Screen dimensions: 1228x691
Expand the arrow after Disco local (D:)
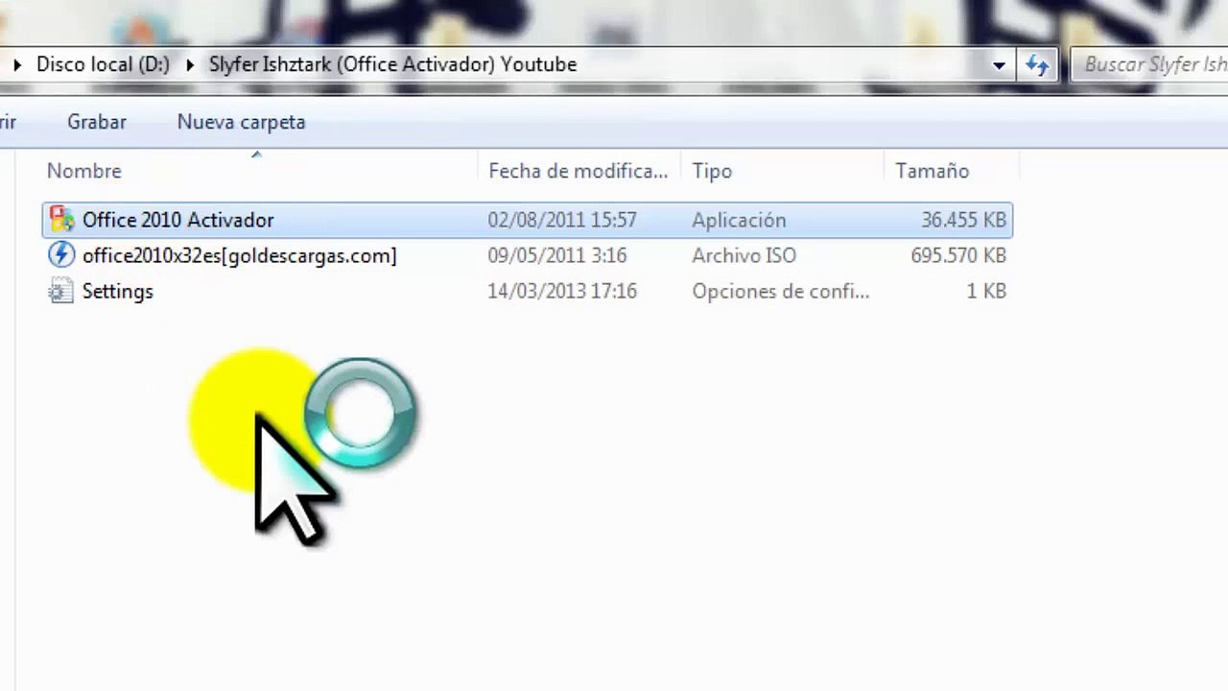point(189,65)
